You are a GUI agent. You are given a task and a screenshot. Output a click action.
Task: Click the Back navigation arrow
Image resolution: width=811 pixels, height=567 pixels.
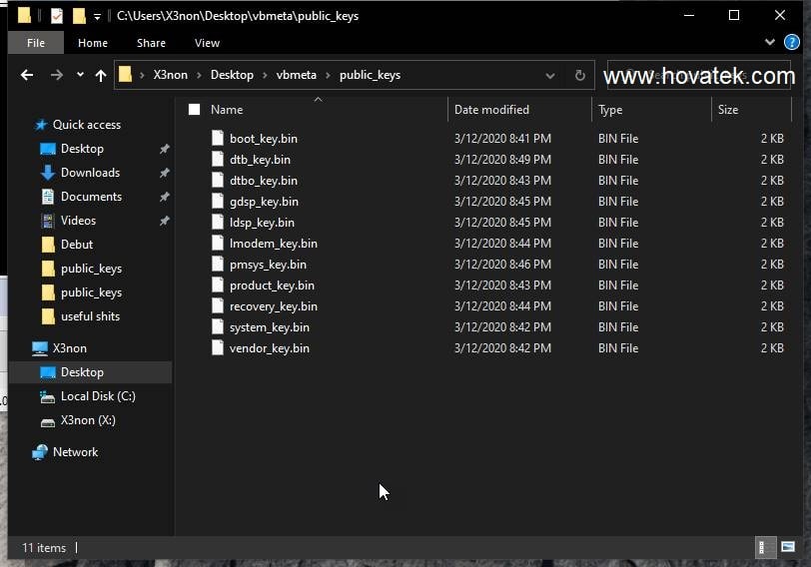point(27,76)
